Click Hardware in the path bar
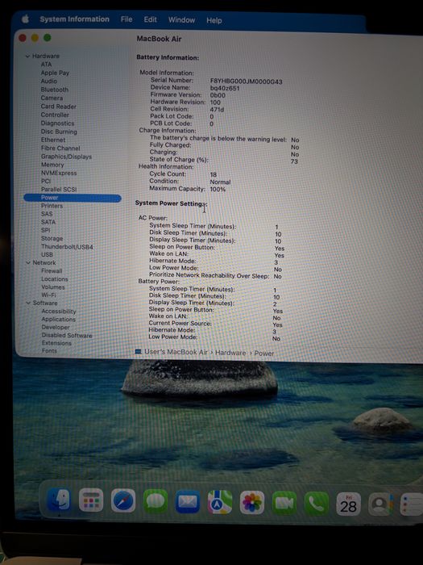423x565 pixels. click(230, 353)
